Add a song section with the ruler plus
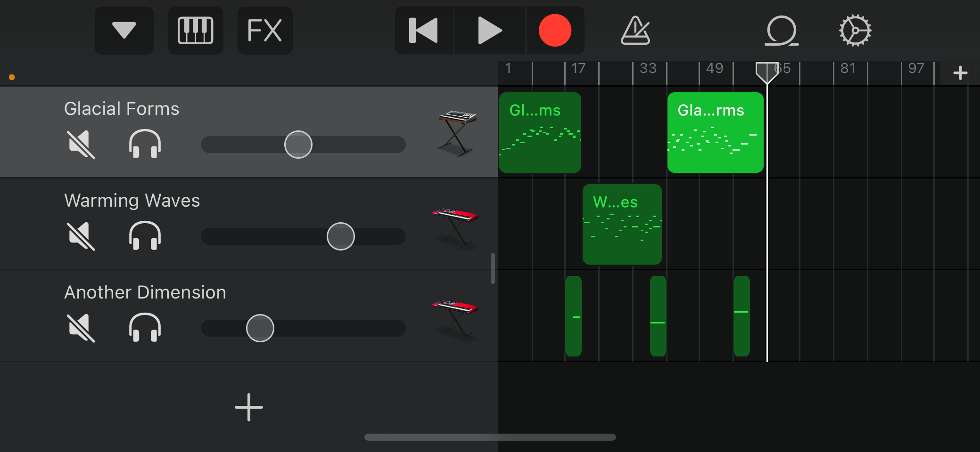Image resolution: width=980 pixels, height=452 pixels. [x=960, y=73]
